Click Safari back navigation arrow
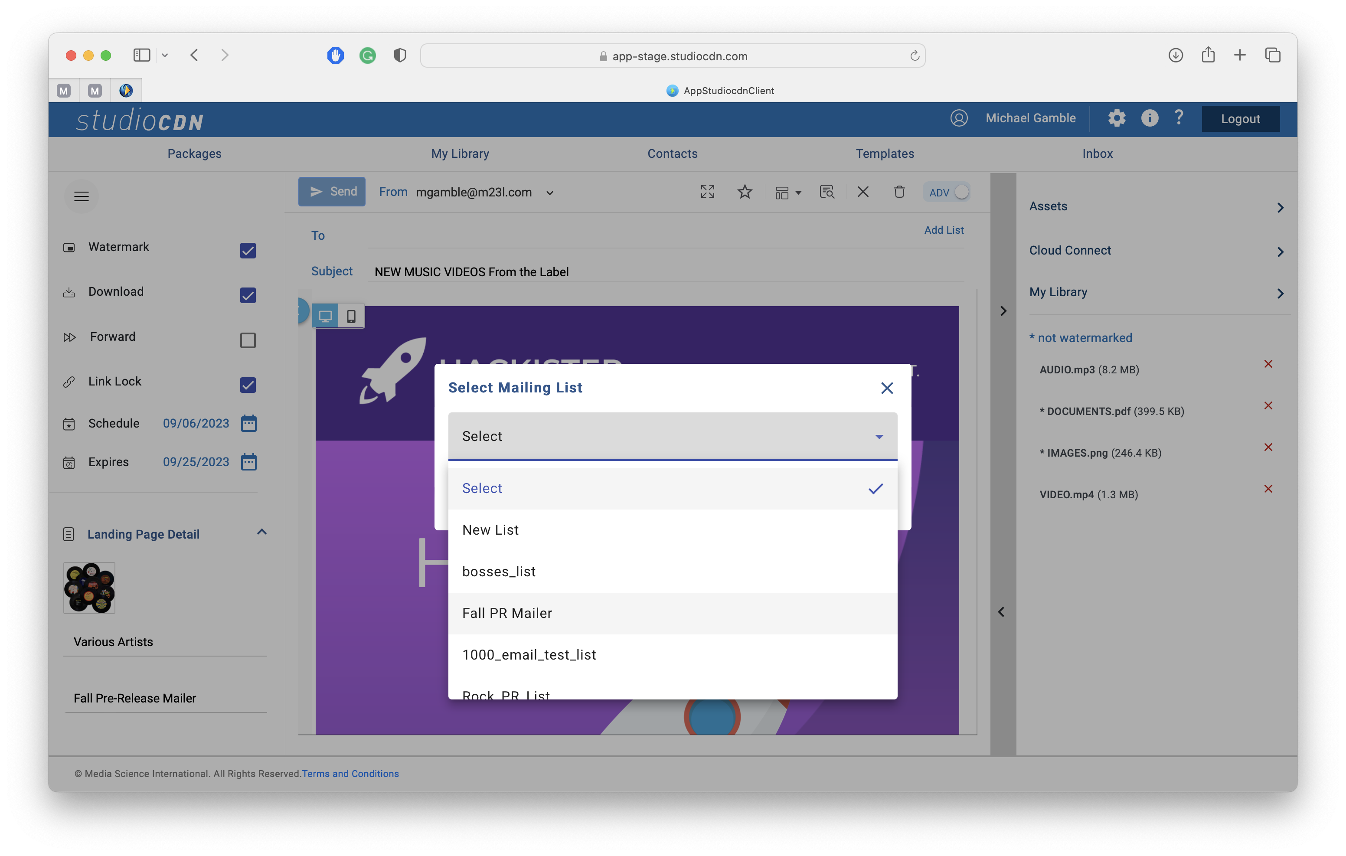Image resolution: width=1346 pixels, height=856 pixels. click(x=195, y=55)
